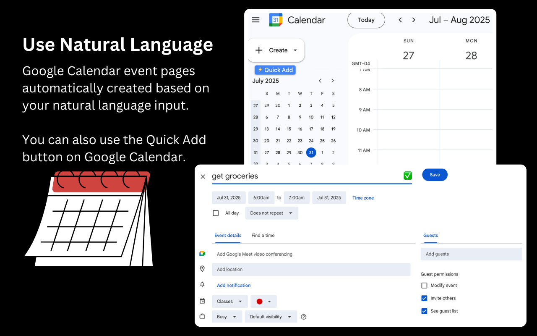This screenshot has width=537, height=336.
Task: Open the Does not repeat dropdown
Action: click(272, 213)
